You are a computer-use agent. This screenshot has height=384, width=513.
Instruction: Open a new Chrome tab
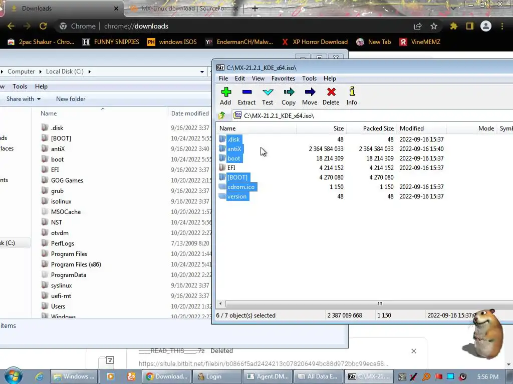pos(255,8)
